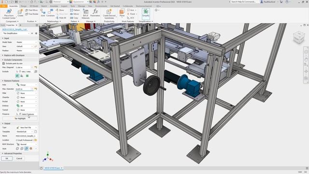Toggle the third exclude-selection mode button

(27, 76)
